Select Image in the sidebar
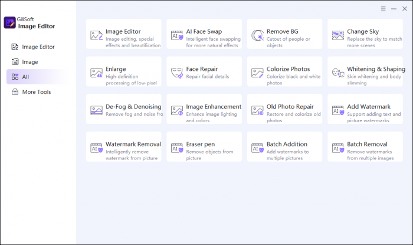 click(x=38, y=62)
